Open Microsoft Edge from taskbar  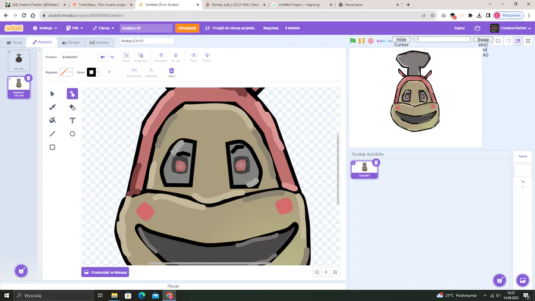(141, 296)
